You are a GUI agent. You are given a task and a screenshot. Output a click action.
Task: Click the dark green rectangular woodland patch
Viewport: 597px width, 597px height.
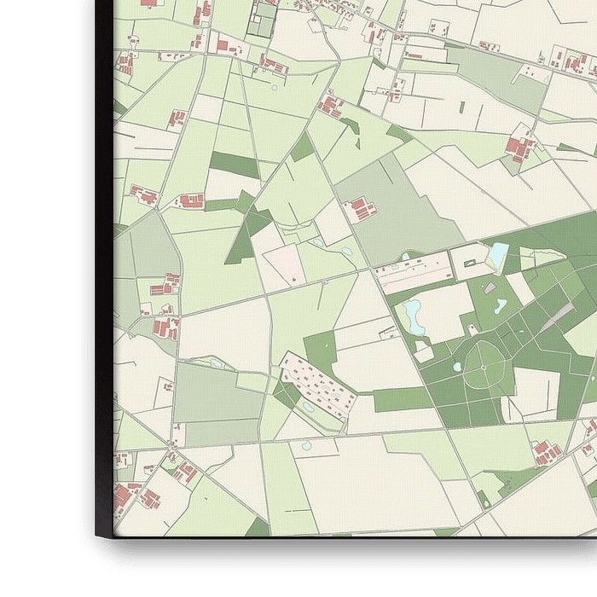click(x=234, y=164)
